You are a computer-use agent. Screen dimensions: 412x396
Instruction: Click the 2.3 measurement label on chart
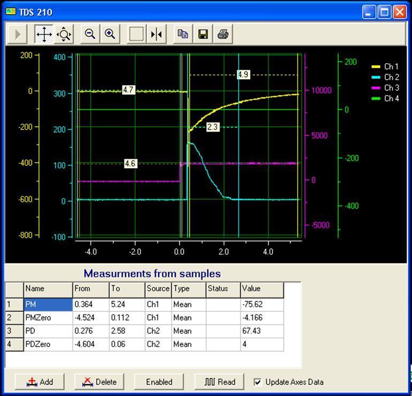(213, 127)
